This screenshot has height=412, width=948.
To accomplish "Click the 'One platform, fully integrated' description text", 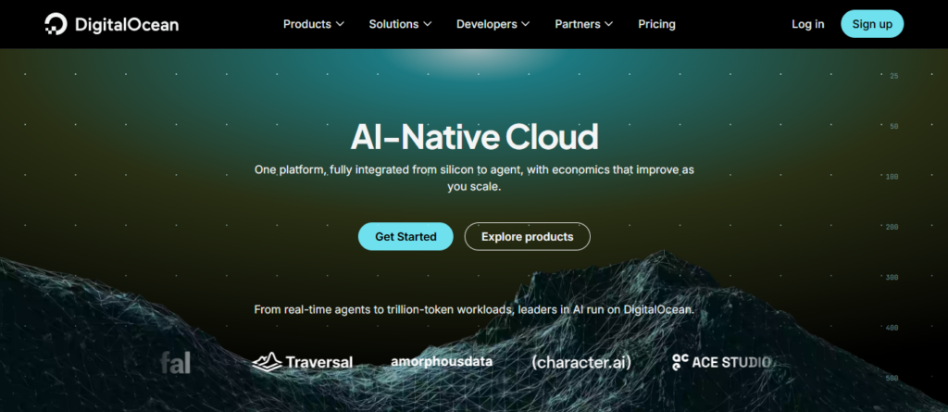I will (x=474, y=179).
